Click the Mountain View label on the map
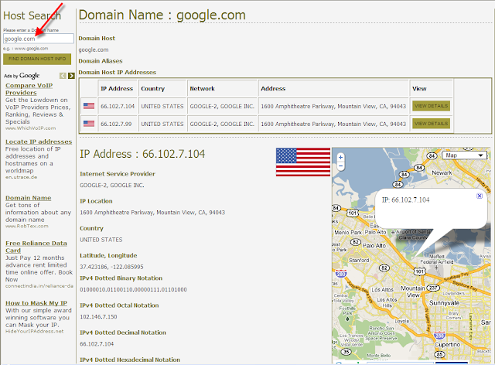495x365 pixels. click(413, 292)
